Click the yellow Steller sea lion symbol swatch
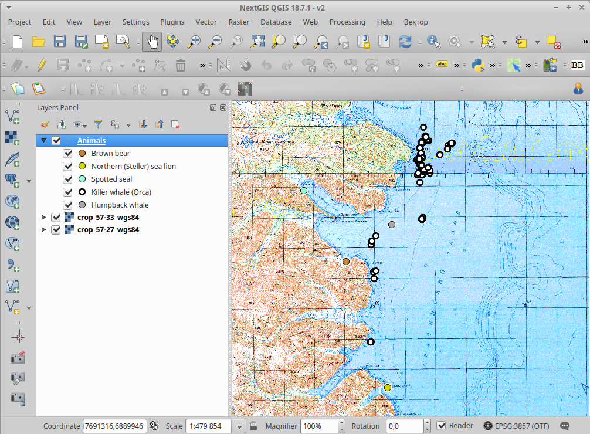The image size is (590, 434). (82, 167)
